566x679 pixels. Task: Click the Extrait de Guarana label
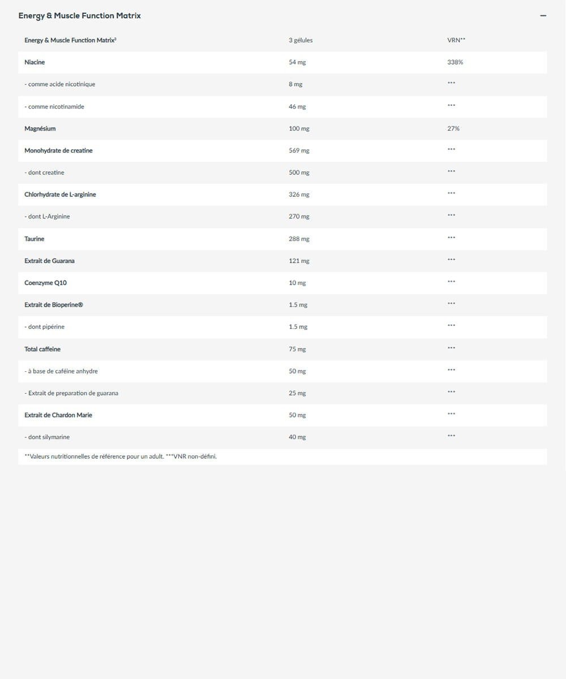tap(49, 261)
